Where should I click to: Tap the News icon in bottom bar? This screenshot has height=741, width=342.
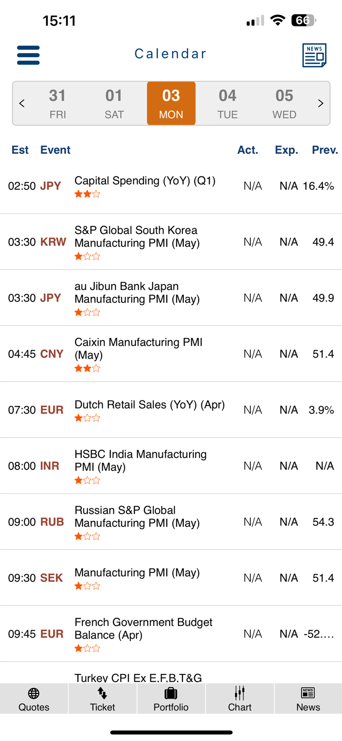click(x=308, y=692)
